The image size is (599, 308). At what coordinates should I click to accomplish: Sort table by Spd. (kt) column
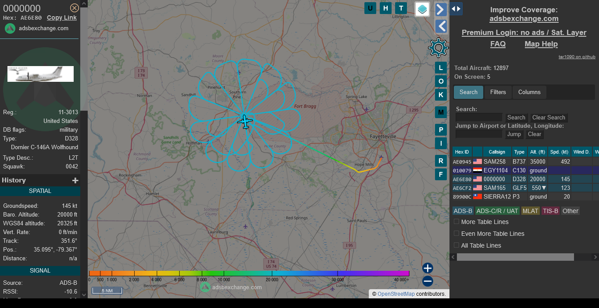click(560, 152)
